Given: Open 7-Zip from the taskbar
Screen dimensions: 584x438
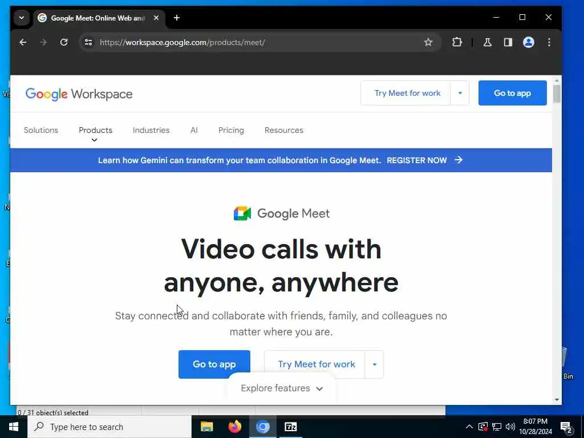Looking at the screenshot, I should (x=290, y=427).
